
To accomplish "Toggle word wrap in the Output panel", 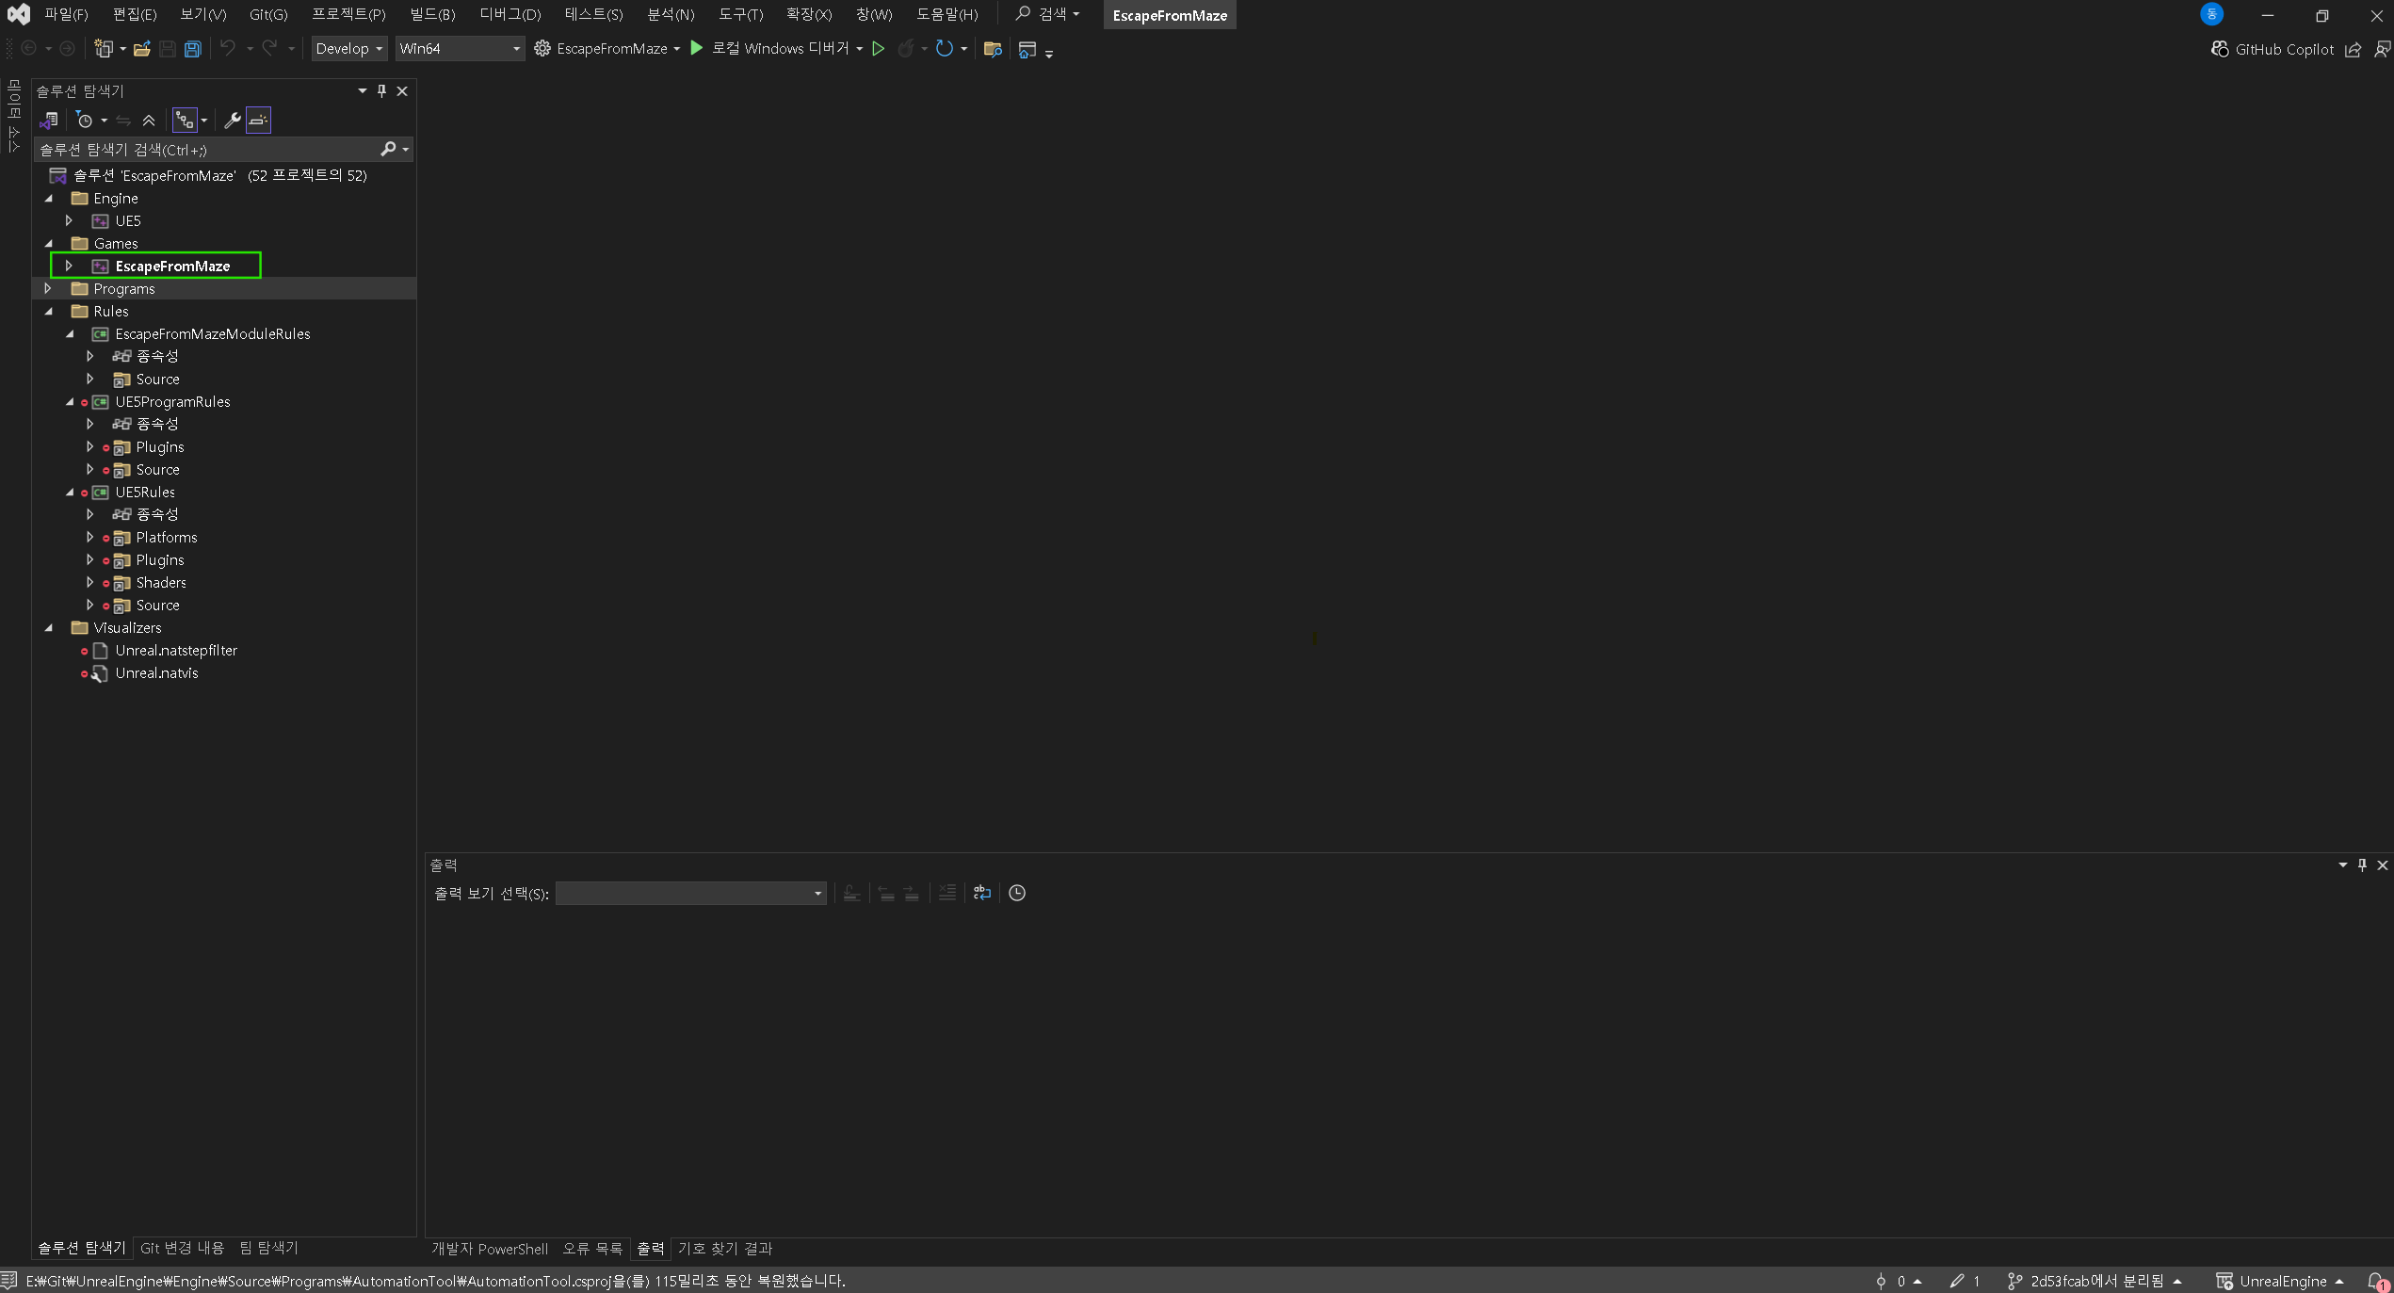I will click(981, 893).
